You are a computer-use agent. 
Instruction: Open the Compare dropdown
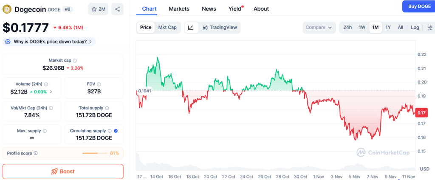[319, 28]
